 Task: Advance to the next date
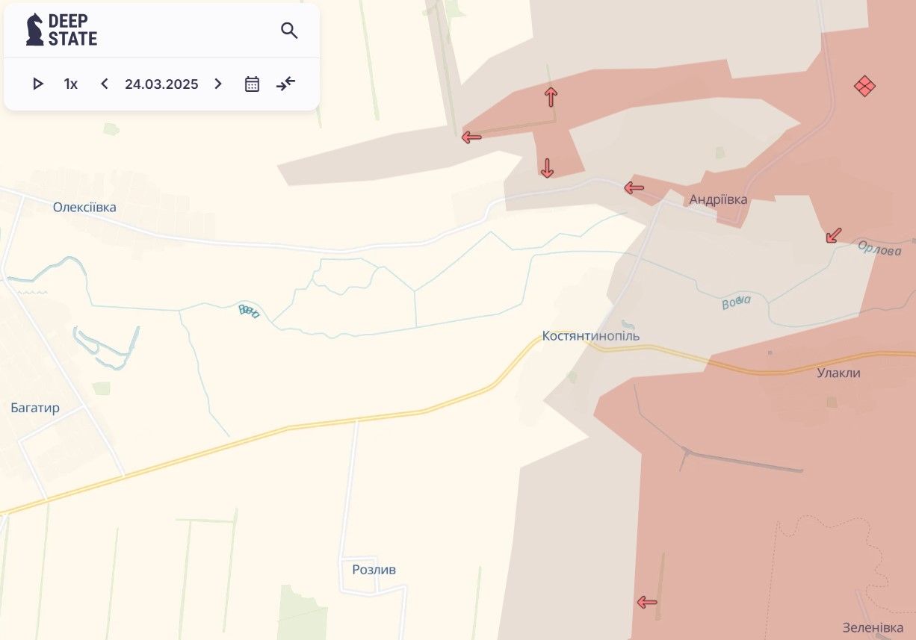click(218, 84)
